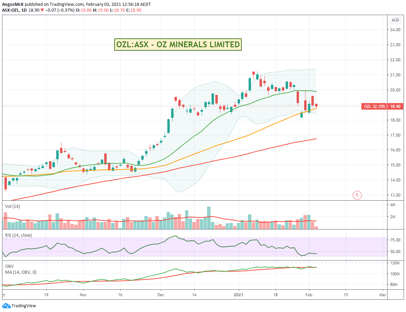Click the Vol (14) indicator label
Viewport: 406px width, 312px height.
point(12,207)
